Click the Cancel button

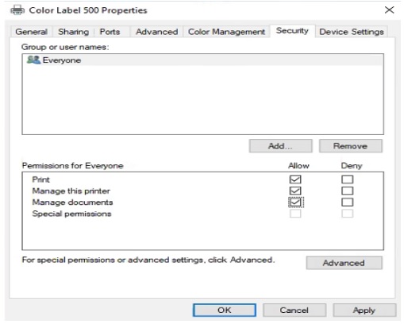(x=294, y=310)
